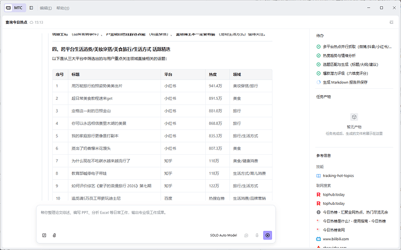
Task: Click spinner icon for 生成 Markdown 报告并保存
Action: [318, 82]
